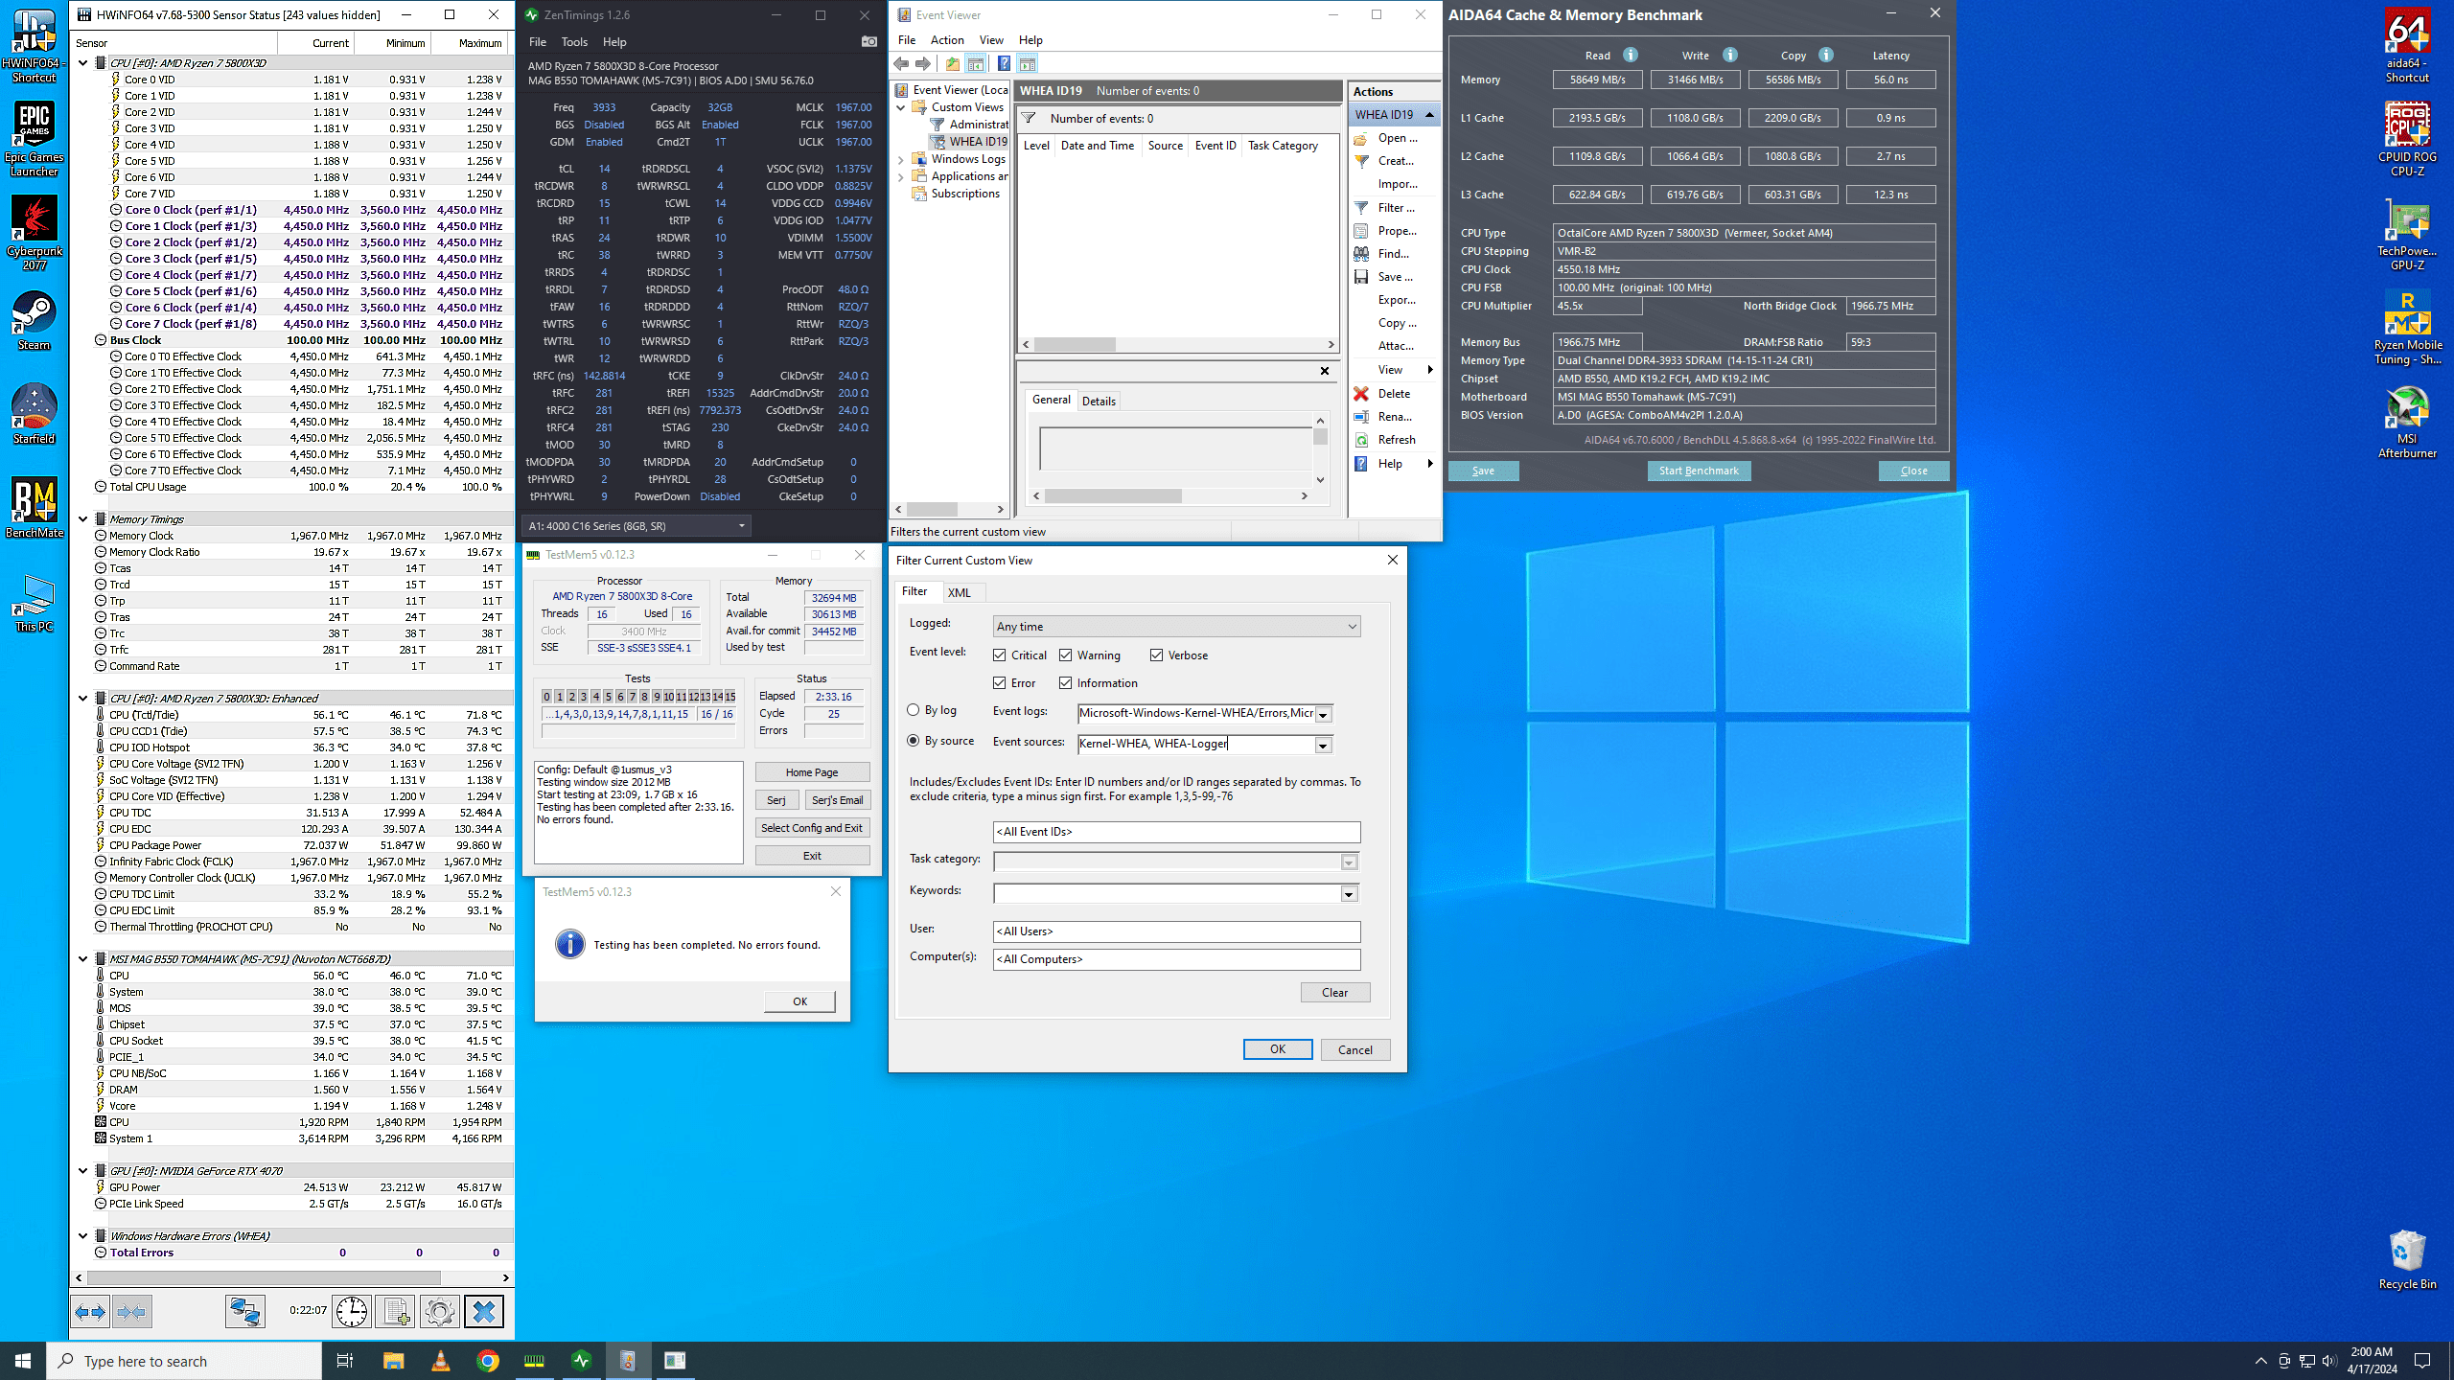2454x1380 pixels.
Task: Open TechPowerUp GPU-Z desktop shortcut
Action: [2407, 235]
